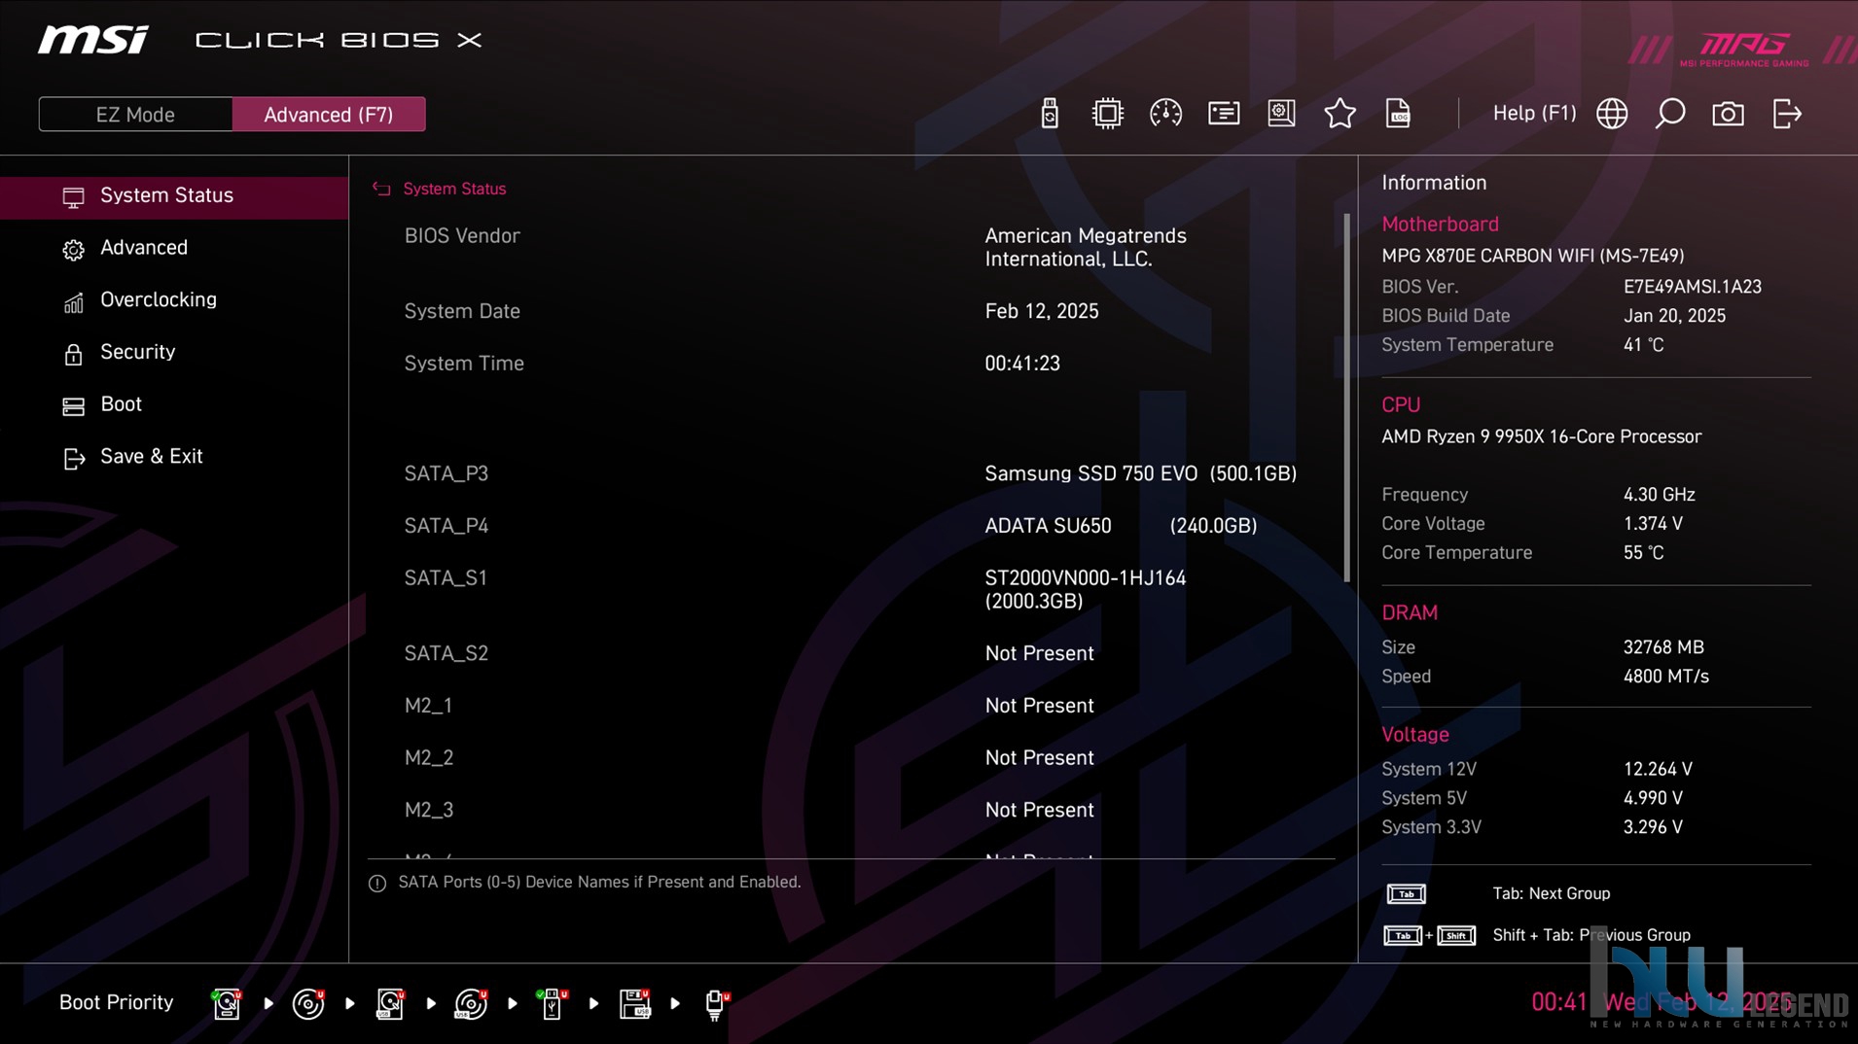1858x1044 pixels.
Task: Click the Boot Priority label
Action: (x=116, y=1003)
